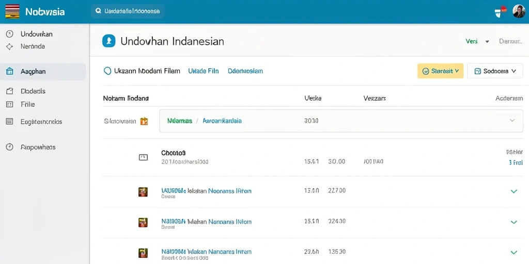This screenshot has width=529, height=264.
Task: Open the Sodnoera dropdown
Action: coord(495,71)
